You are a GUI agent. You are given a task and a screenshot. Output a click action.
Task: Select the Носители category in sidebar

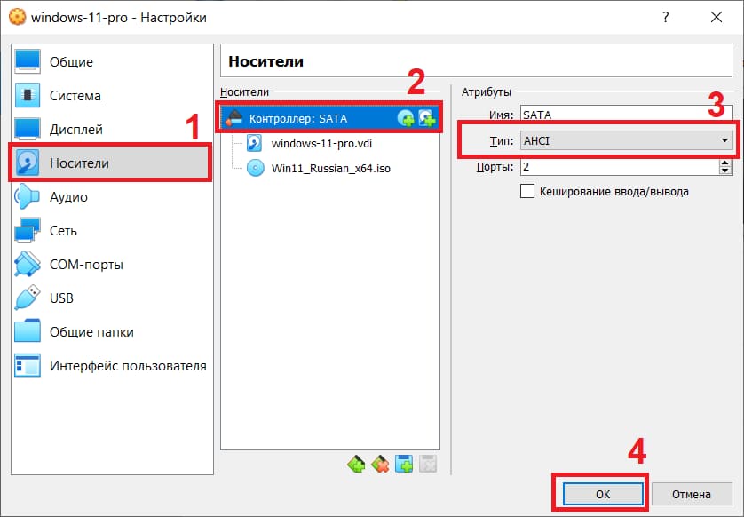[x=112, y=163]
